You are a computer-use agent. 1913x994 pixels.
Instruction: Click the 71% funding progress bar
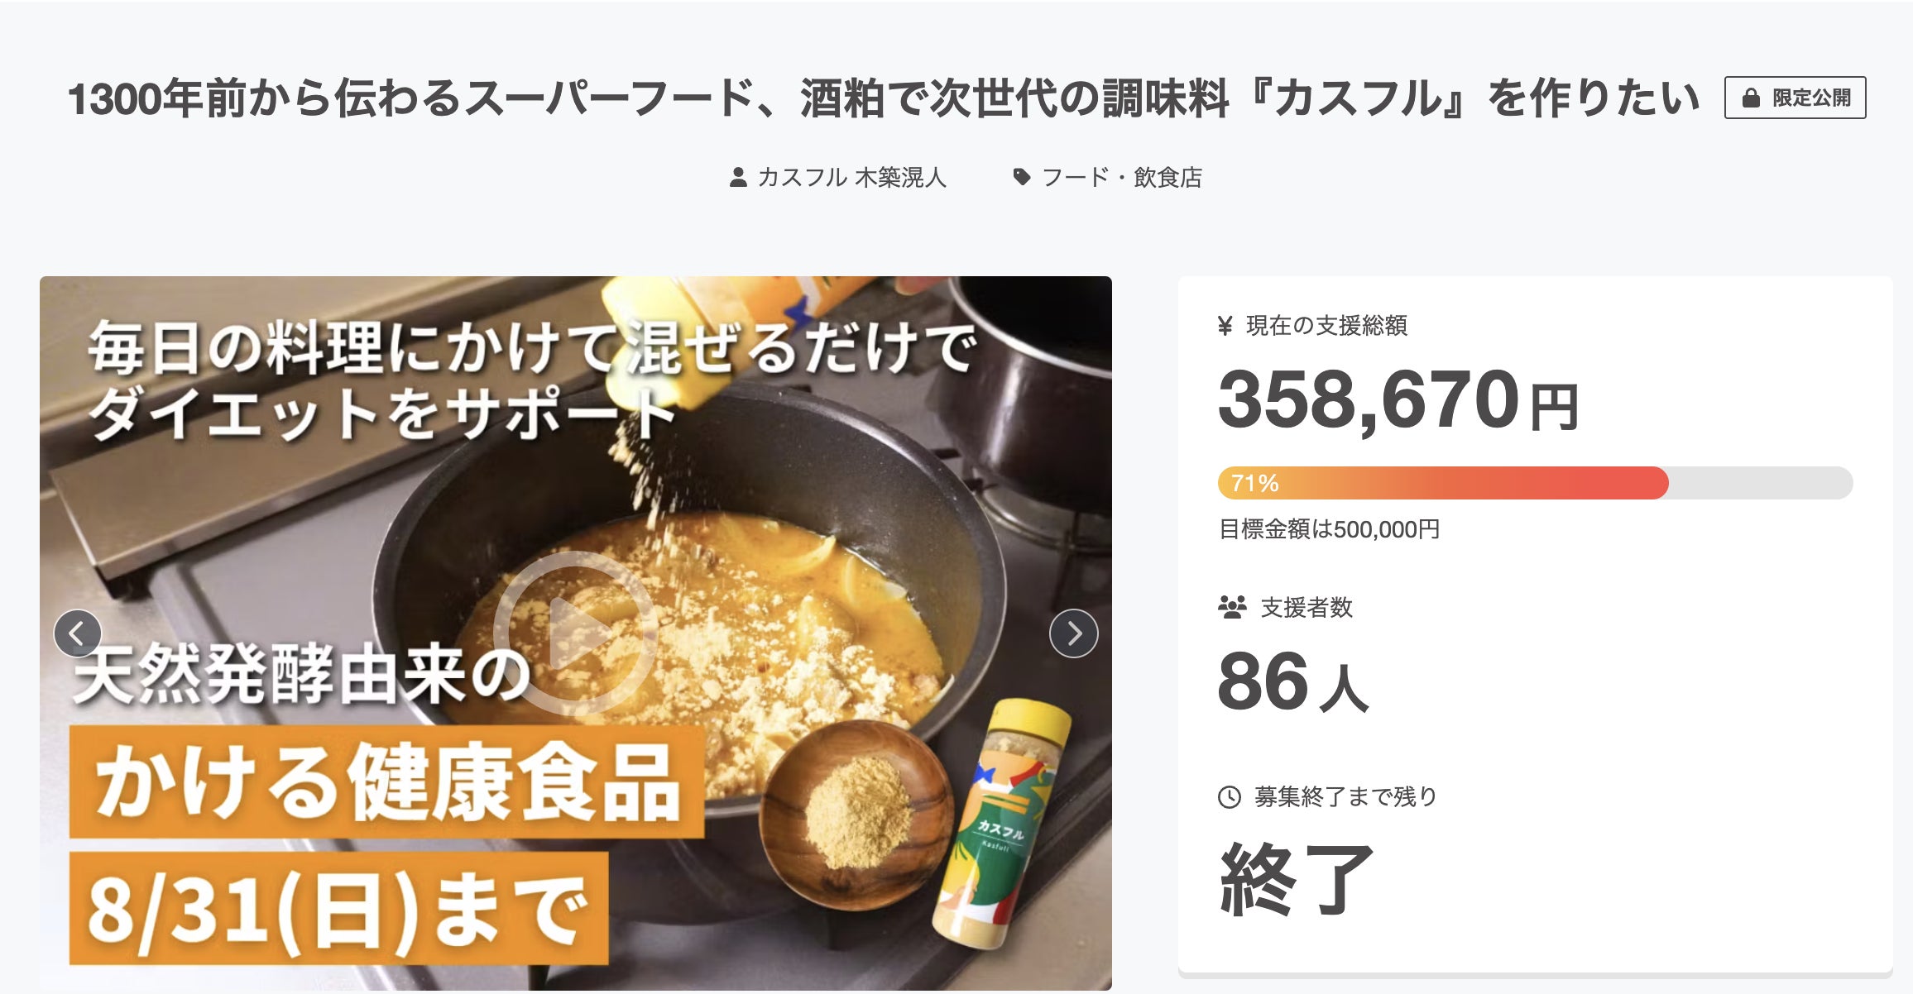pos(1535,483)
